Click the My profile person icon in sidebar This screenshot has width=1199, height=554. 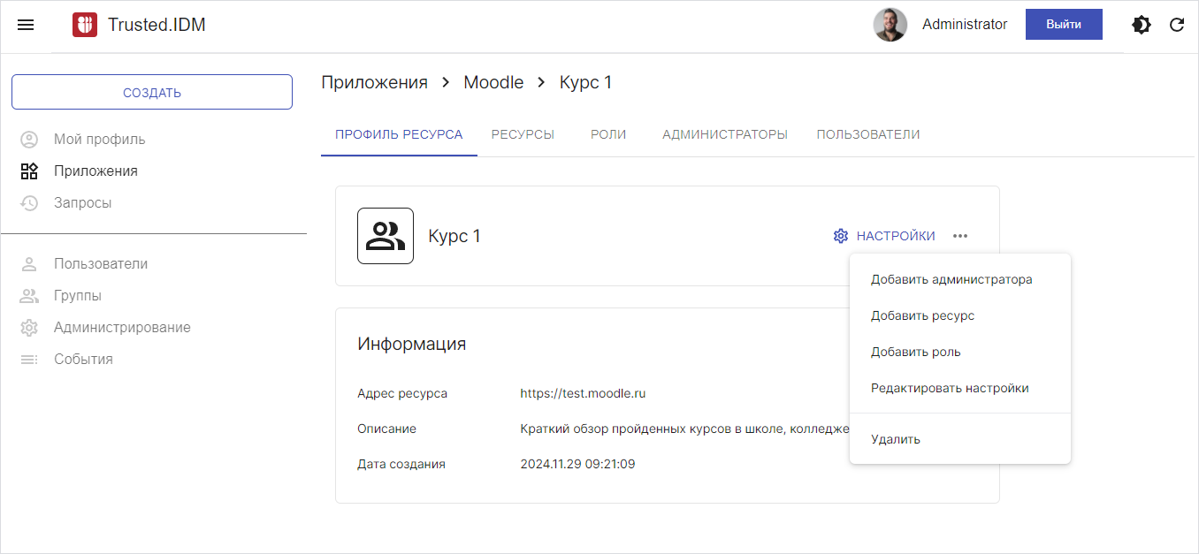click(29, 140)
